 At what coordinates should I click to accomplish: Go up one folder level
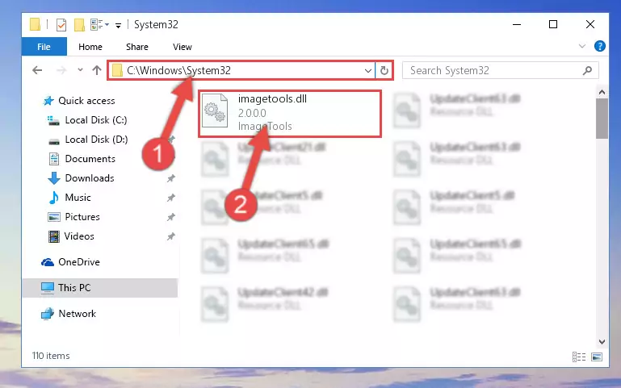point(97,70)
